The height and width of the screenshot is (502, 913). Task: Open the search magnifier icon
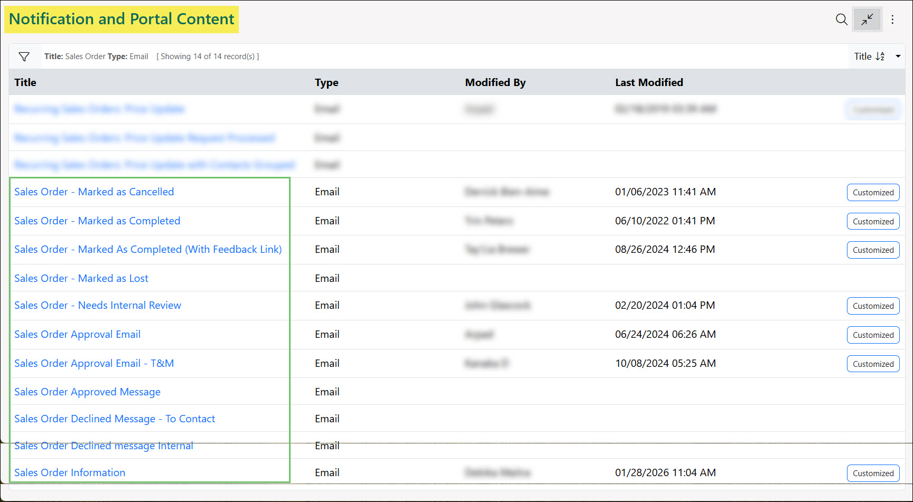click(842, 20)
